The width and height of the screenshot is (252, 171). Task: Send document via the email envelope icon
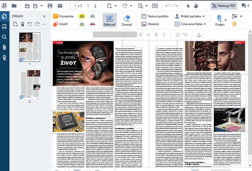[60, 6]
